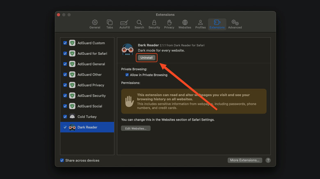Select AdGuard Privacy in the extensions list

click(x=91, y=85)
